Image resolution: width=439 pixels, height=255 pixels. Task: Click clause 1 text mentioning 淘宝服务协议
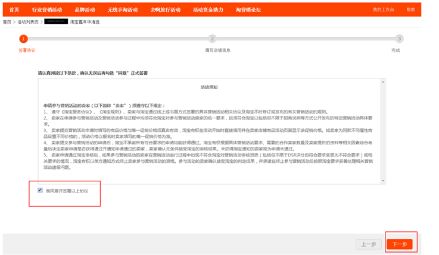tap(185, 112)
